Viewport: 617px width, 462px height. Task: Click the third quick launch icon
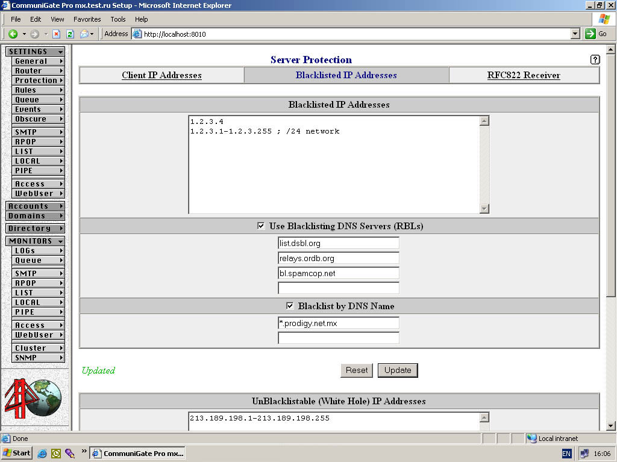click(70, 454)
